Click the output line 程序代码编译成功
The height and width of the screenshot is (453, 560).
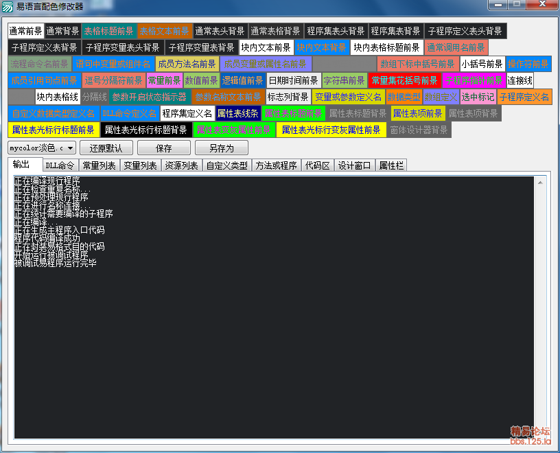click(x=47, y=238)
